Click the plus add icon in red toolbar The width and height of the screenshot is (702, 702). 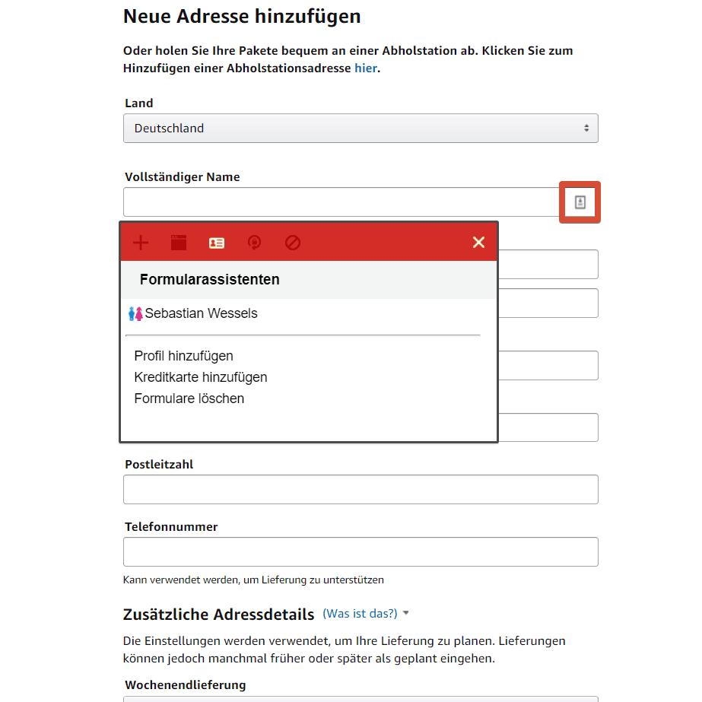click(141, 243)
